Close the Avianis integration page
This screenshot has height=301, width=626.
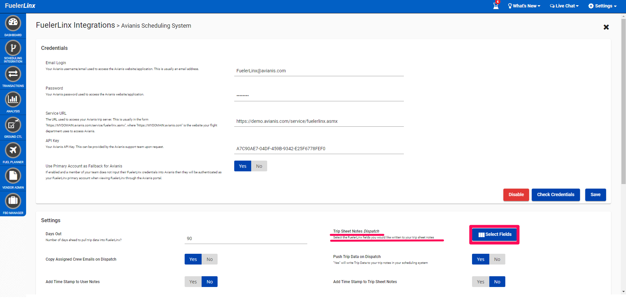pyautogui.click(x=606, y=27)
